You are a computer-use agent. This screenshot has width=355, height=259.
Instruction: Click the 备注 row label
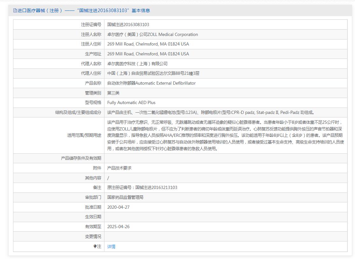[97, 187]
